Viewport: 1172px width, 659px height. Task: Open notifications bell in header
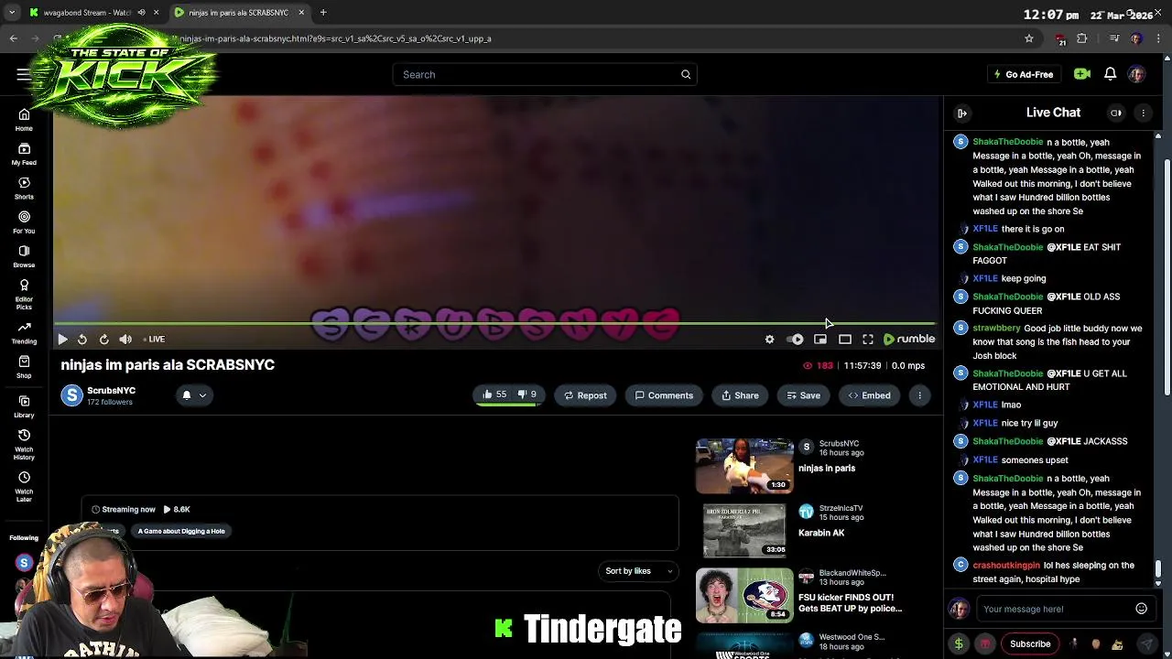(1110, 74)
